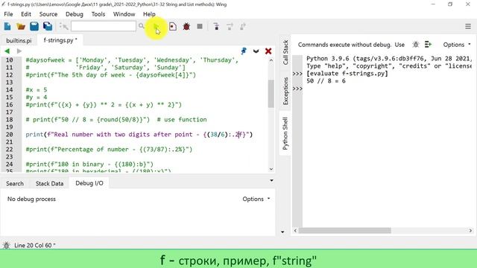The image size is (477, 268).
Task: Open editor options chevron dropdown
Action: pos(256,51)
